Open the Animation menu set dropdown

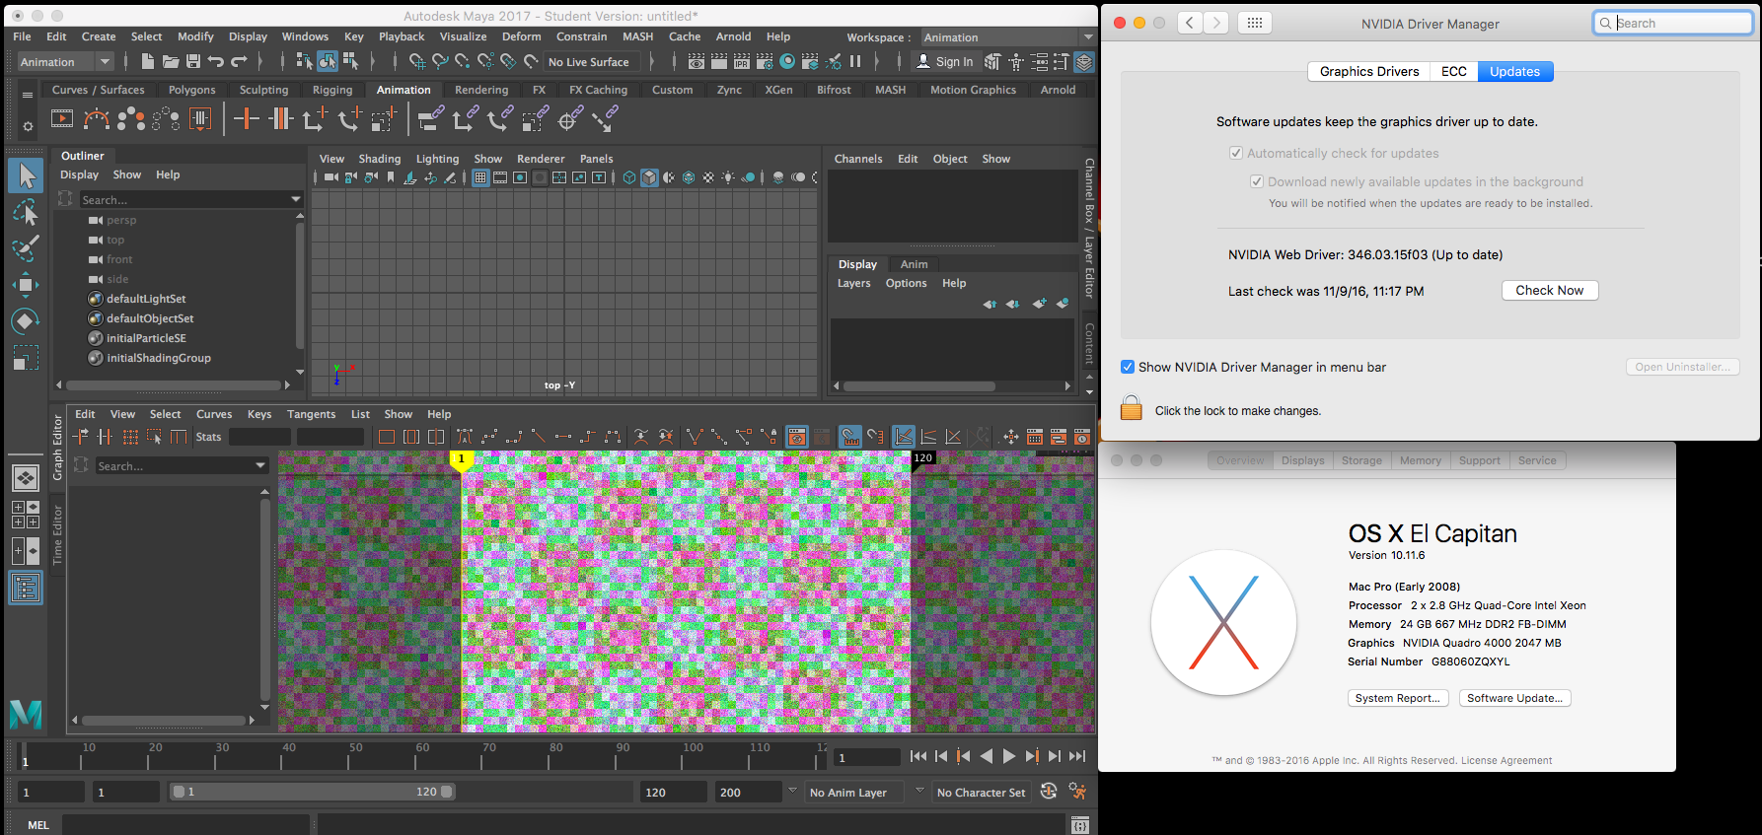tap(65, 62)
